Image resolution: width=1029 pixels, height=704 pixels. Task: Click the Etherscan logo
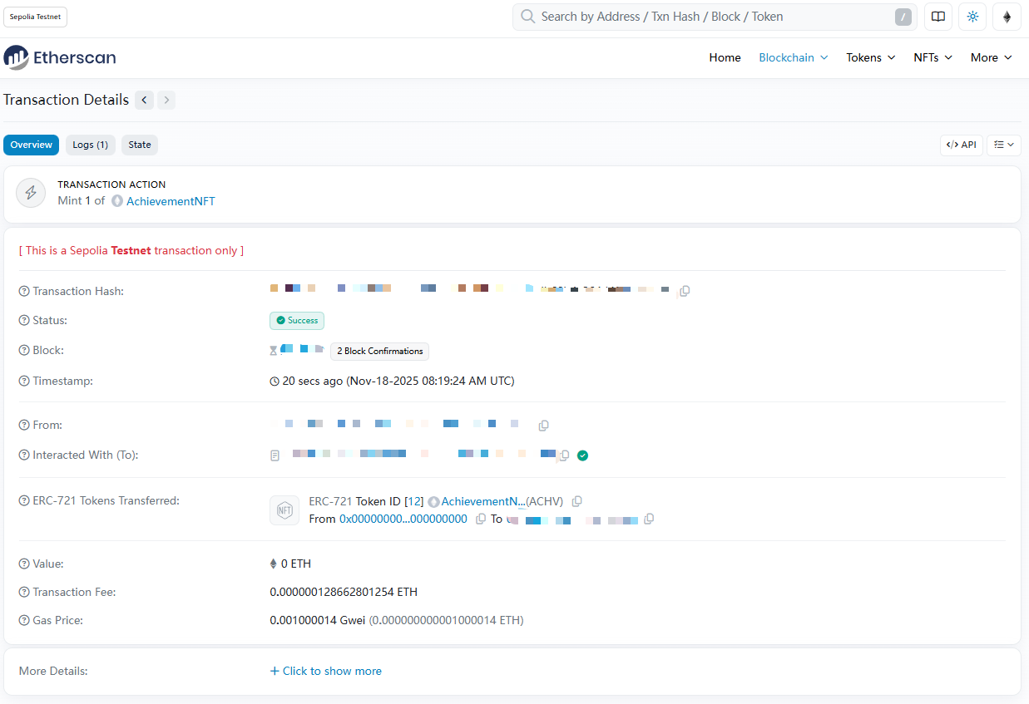tap(60, 57)
